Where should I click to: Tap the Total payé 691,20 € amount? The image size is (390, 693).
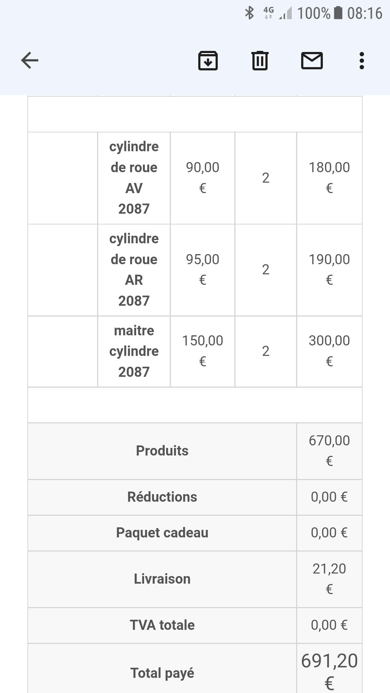point(329,671)
